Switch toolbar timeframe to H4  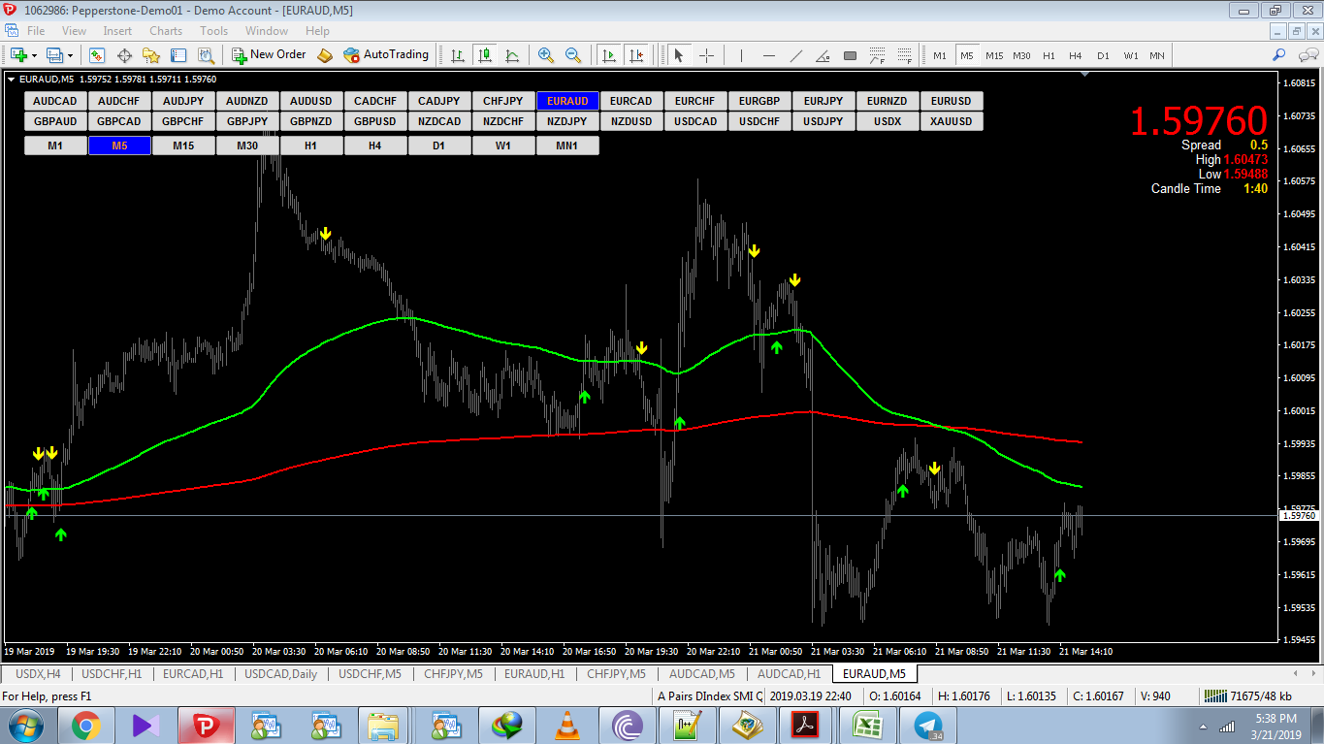(x=1076, y=55)
